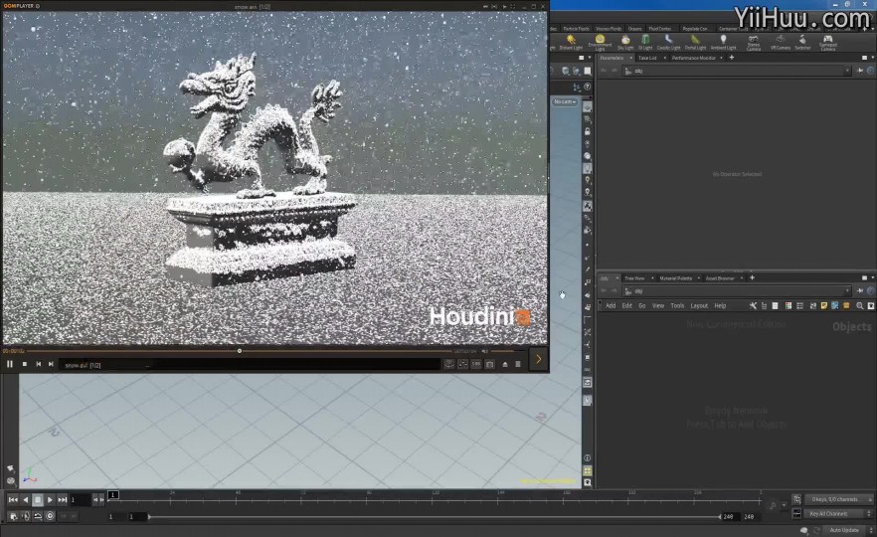
Task: Open the Edit menu in network editor
Action: (627, 306)
